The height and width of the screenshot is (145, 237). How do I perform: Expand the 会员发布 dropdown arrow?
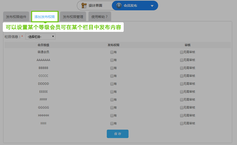[x=152, y=6]
